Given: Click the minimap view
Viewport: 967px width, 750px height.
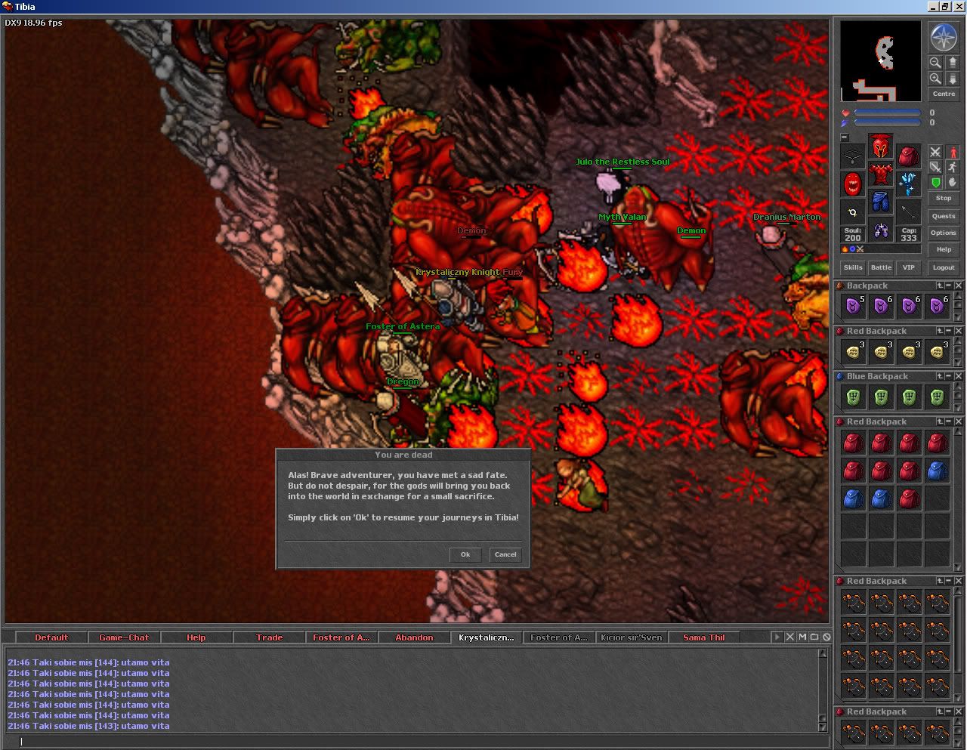Looking at the screenshot, I should point(881,62).
